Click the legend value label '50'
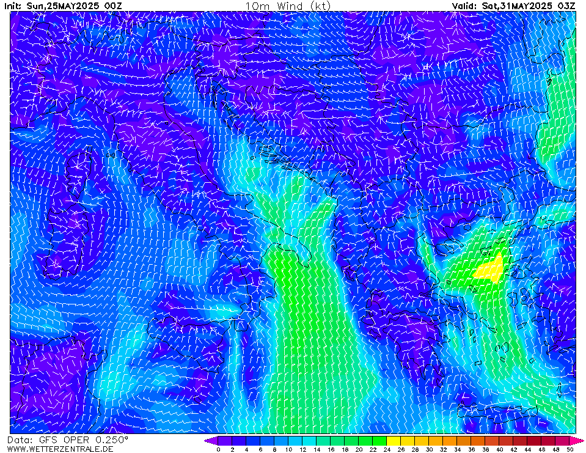This screenshot has height=453, width=586. [570, 449]
